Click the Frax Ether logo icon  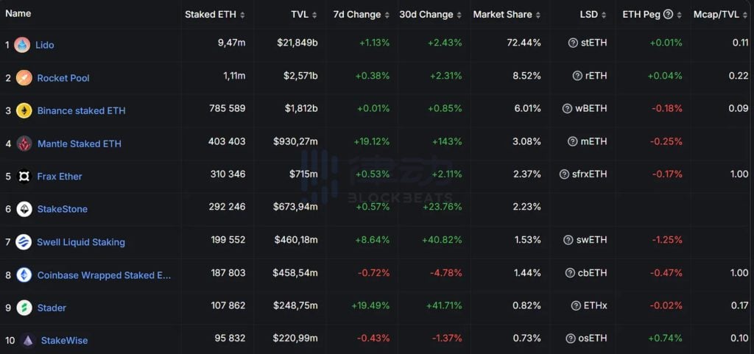point(24,177)
